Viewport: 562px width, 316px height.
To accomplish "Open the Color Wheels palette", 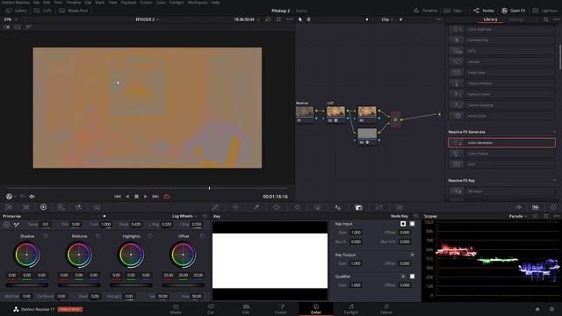I will (x=43, y=207).
